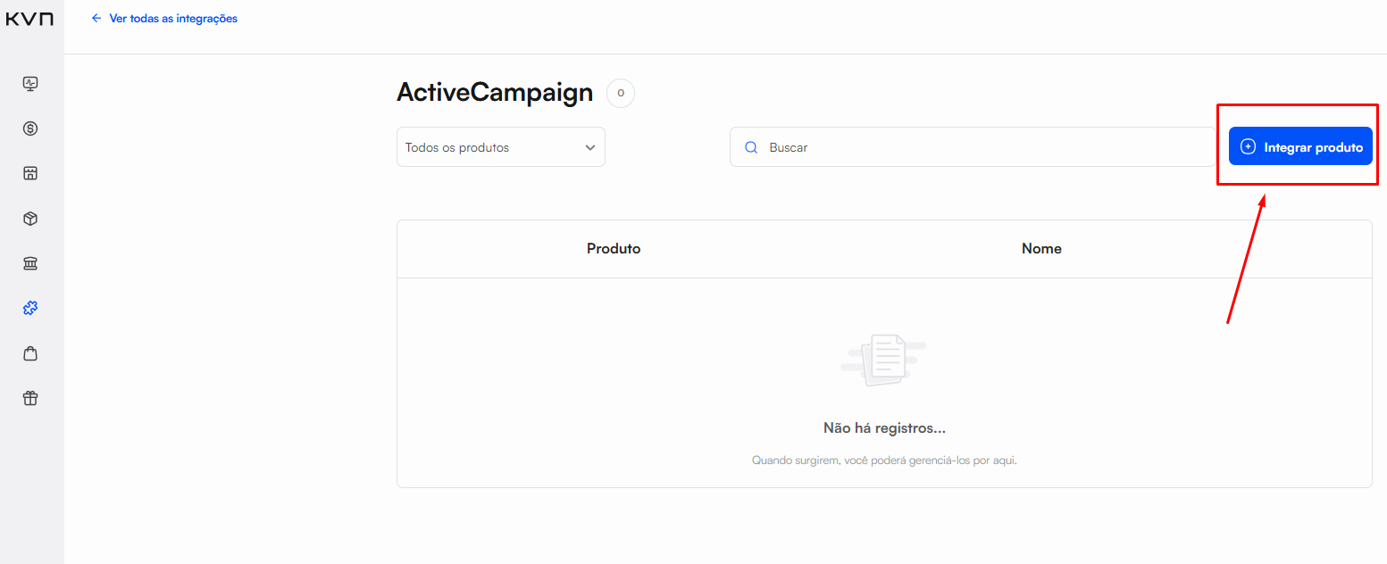1387x564 pixels.
Task: Go back via Ver todas as integrações
Action: 165,18
